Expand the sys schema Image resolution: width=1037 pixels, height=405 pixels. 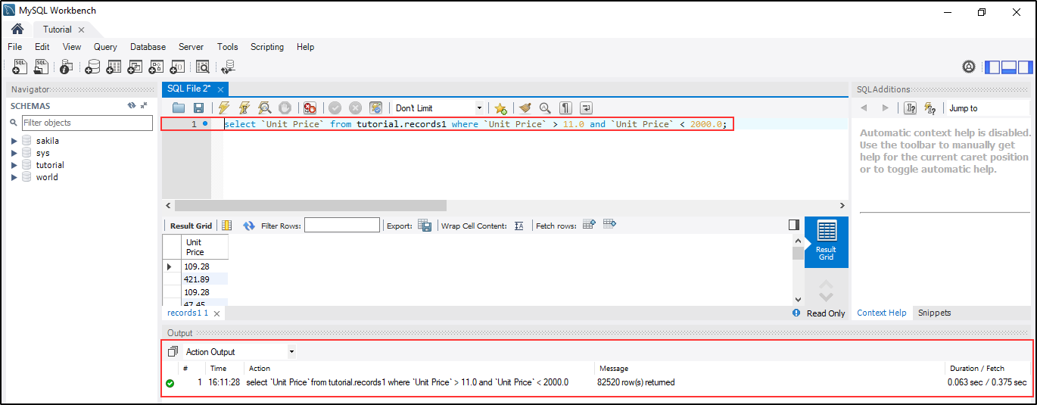coord(14,153)
